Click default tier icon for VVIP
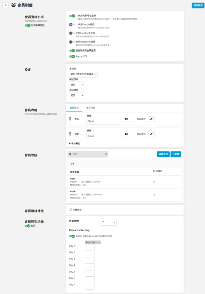 click(x=154, y=195)
